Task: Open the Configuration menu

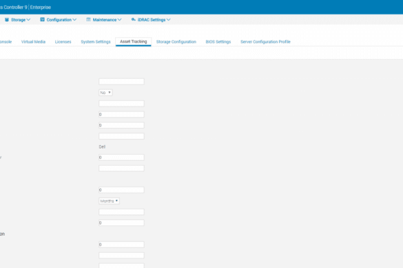Action: coord(59,20)
